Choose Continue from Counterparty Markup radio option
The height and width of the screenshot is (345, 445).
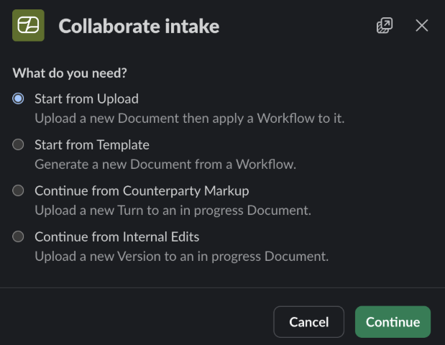click(18, 190)
